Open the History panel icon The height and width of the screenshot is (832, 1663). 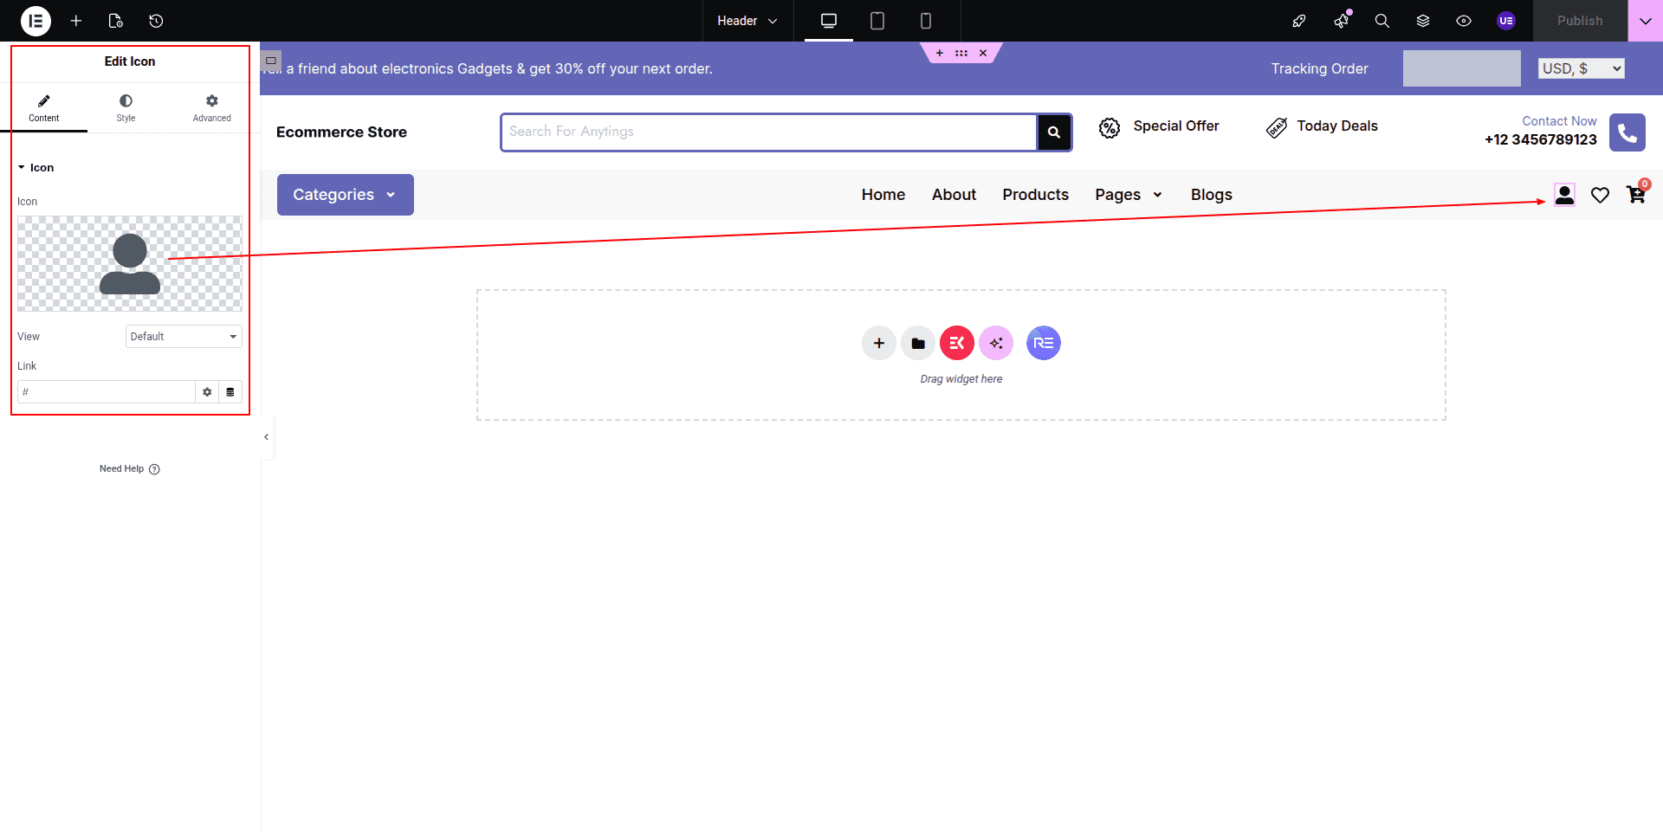click(156, 21)
